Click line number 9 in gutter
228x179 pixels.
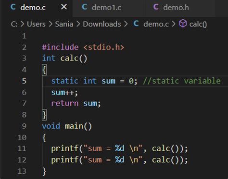[x=24, y=126]
